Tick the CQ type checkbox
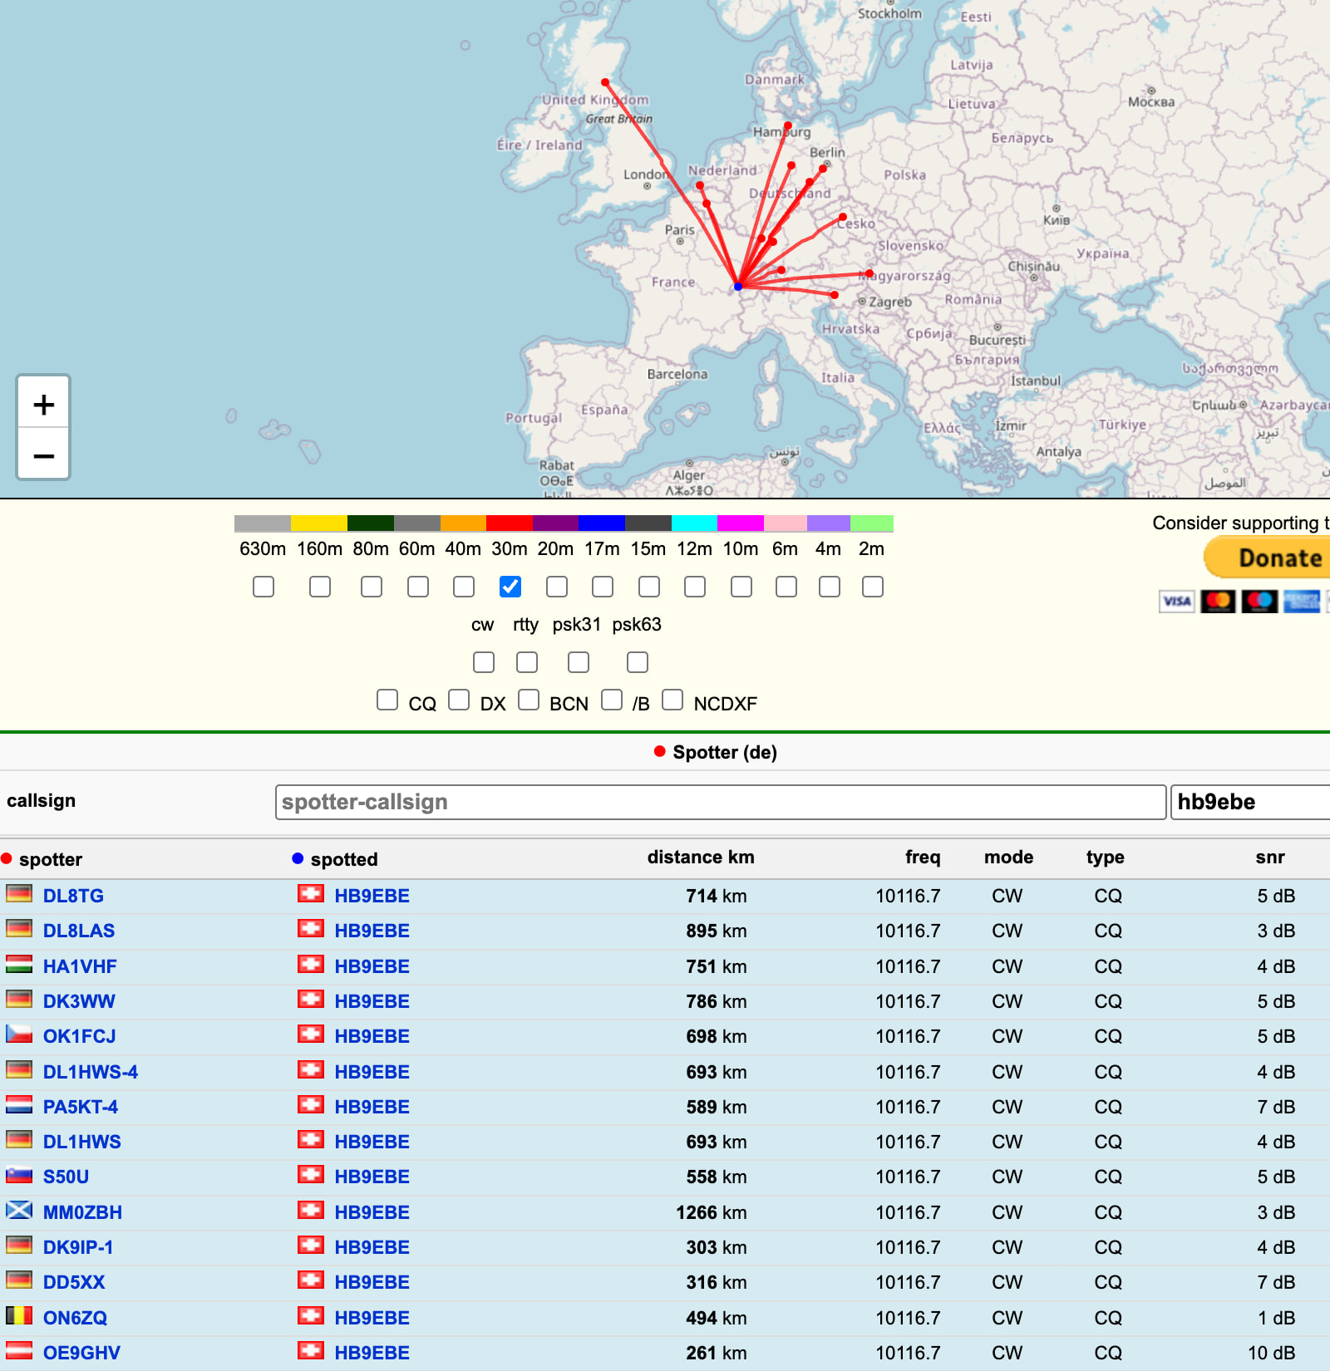The height and width of the screenshot is (1371, 1330). (x=387, y=700)
